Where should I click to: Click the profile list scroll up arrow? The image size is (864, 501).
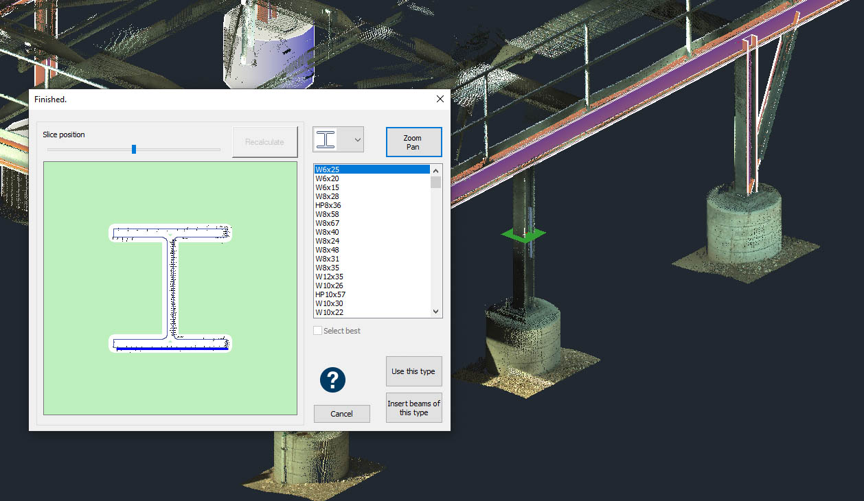coord(435,170)
